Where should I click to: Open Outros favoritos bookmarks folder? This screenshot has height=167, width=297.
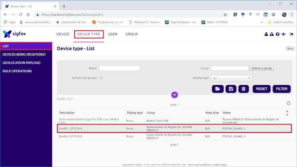coord(281,22)
